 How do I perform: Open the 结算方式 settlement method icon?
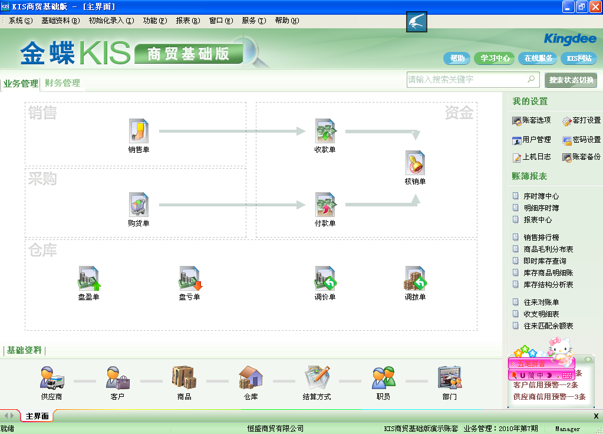pos(317,378)
